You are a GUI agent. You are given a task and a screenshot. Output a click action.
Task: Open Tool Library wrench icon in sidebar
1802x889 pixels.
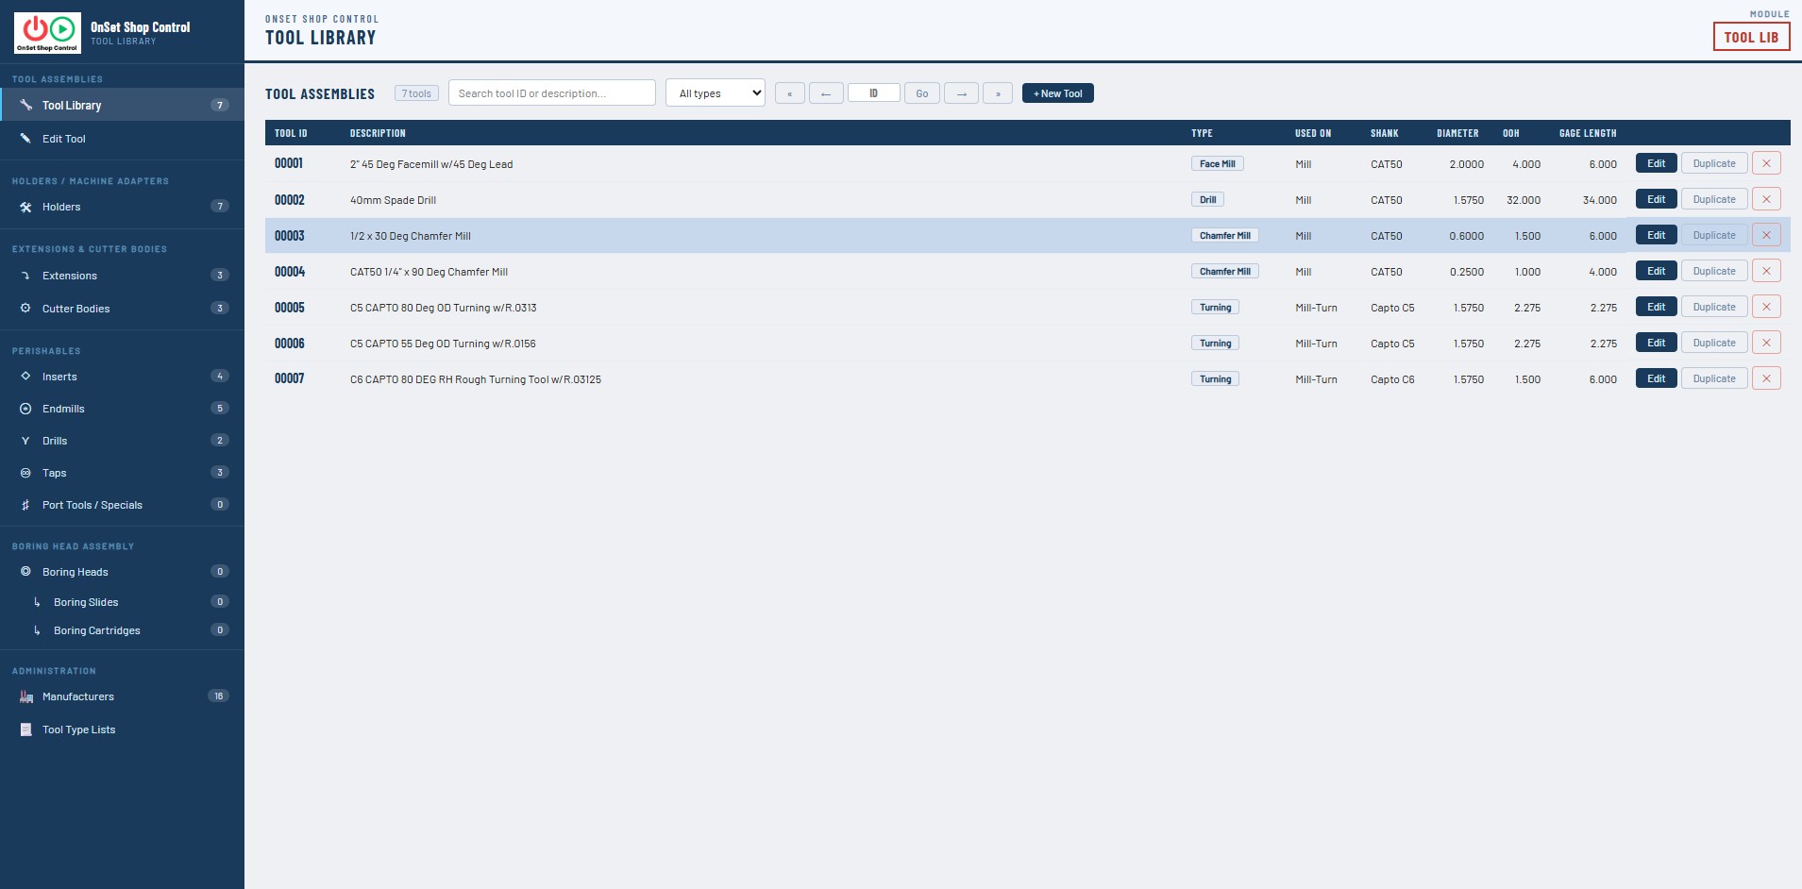point(25,105)
